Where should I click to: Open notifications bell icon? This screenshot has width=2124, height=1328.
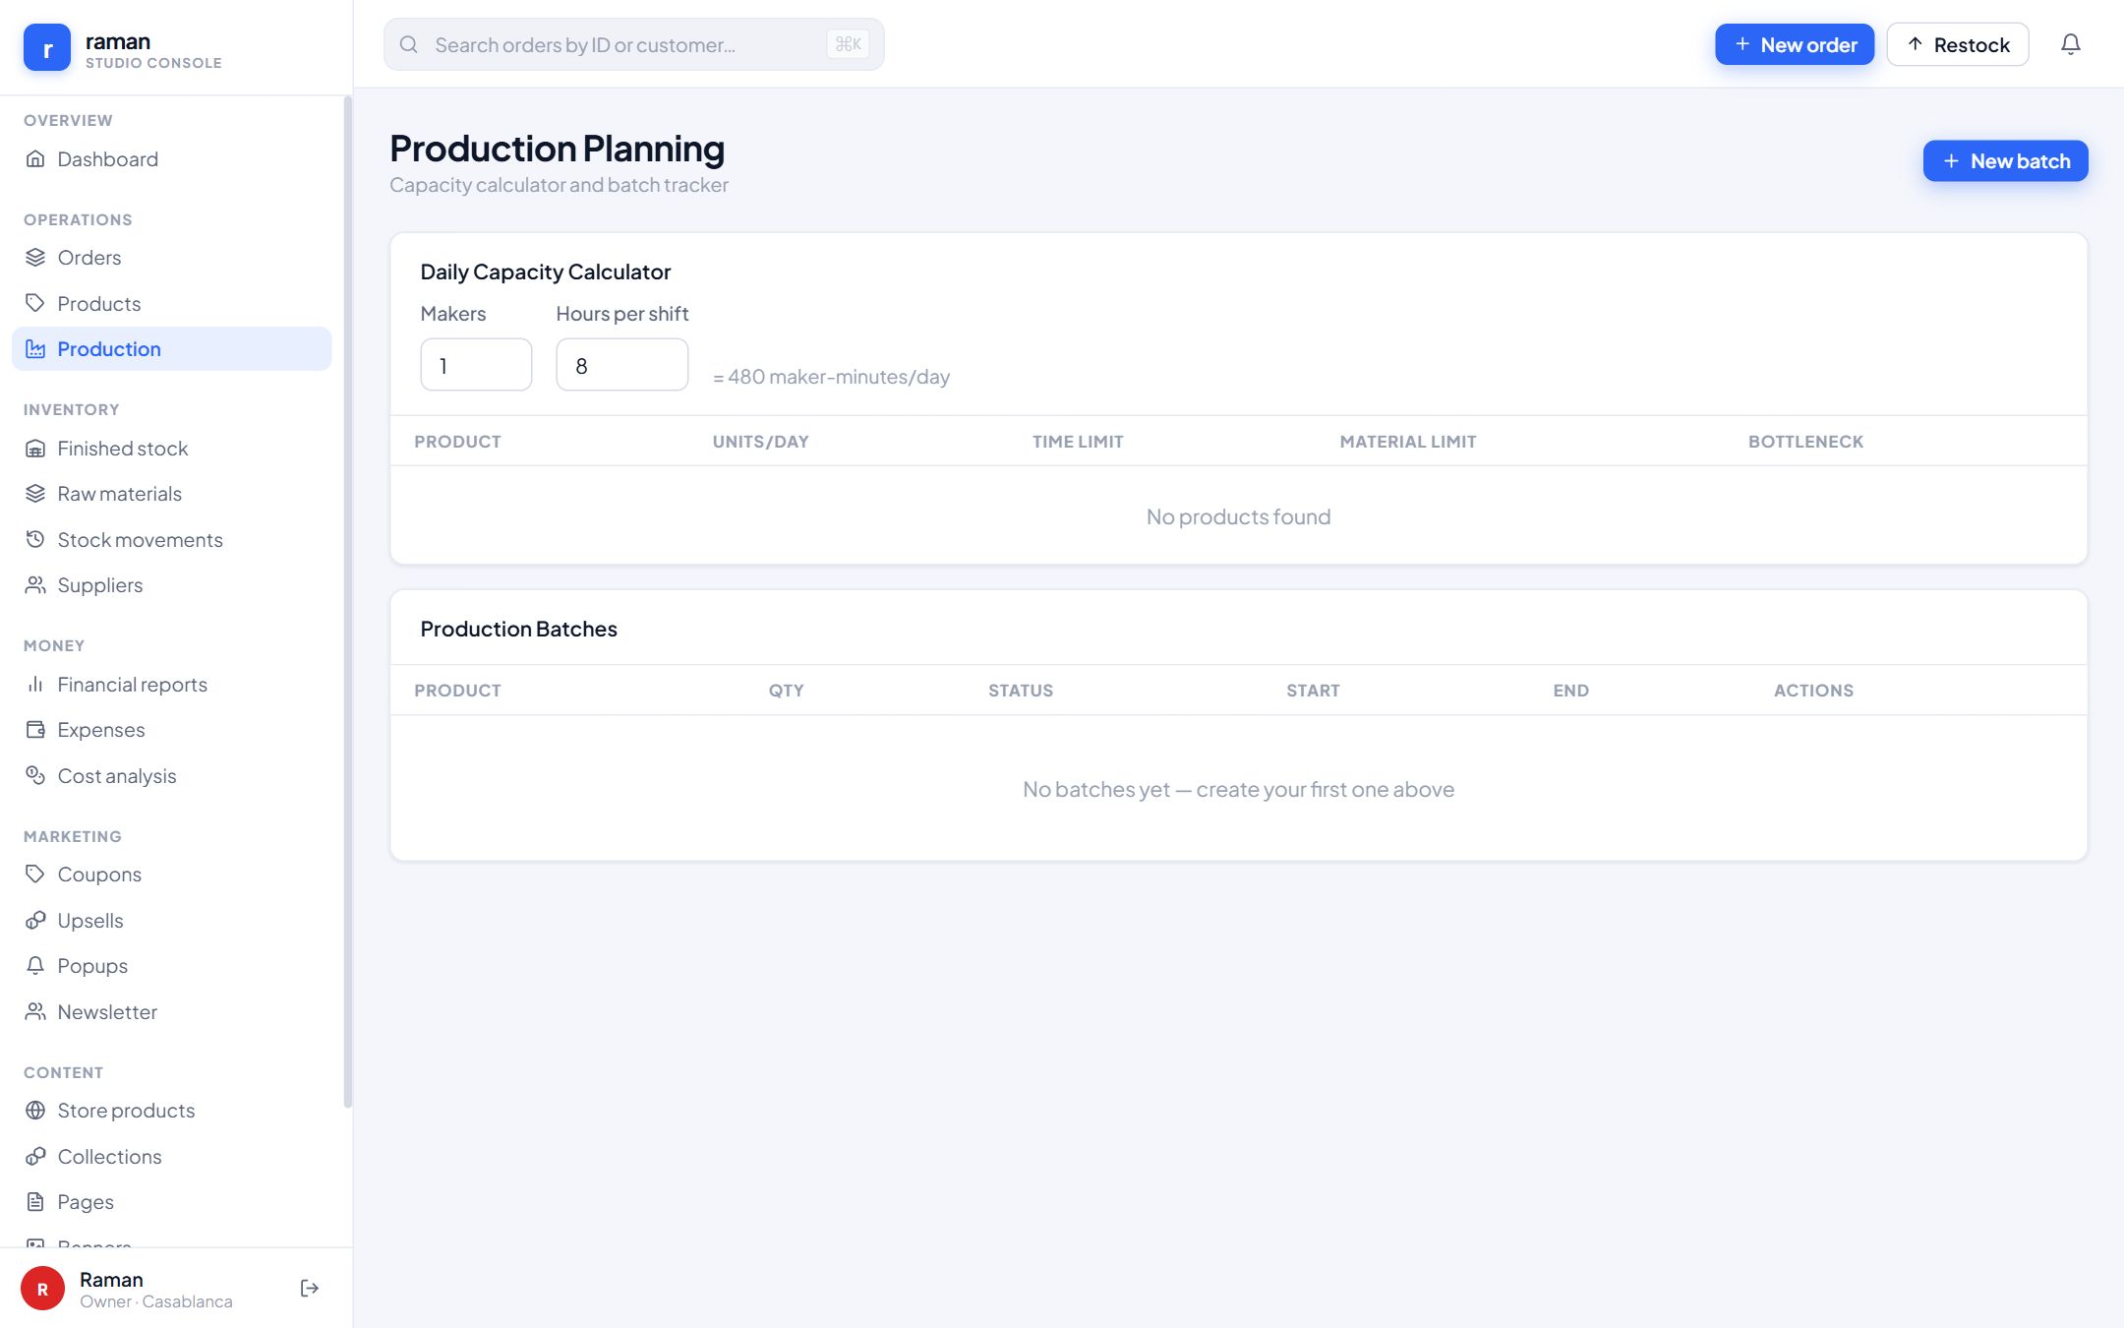coord(2070,44)
